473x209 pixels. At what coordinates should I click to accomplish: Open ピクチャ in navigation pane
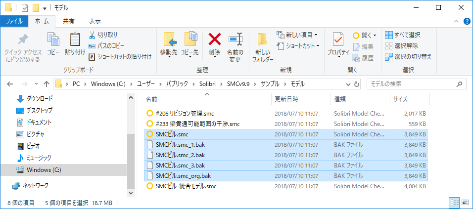(31, 134)
